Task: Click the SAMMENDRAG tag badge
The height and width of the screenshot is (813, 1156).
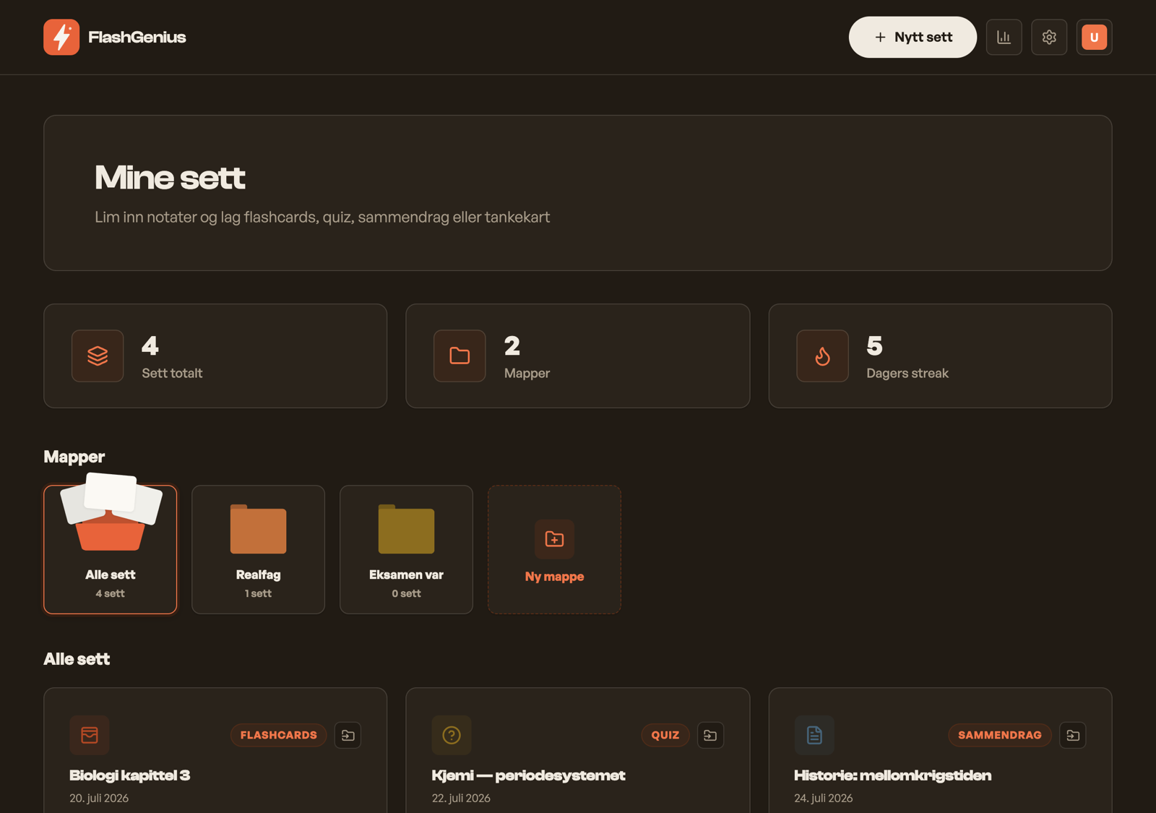Action: (999, 735)
